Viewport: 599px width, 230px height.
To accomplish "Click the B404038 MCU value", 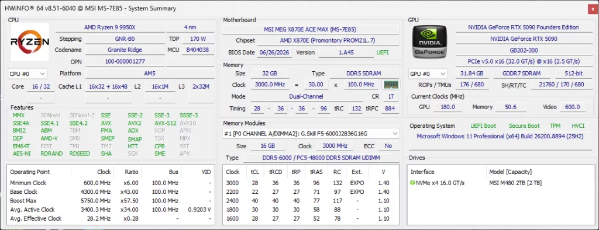I will pyautogui.click(x=198, y=50).
